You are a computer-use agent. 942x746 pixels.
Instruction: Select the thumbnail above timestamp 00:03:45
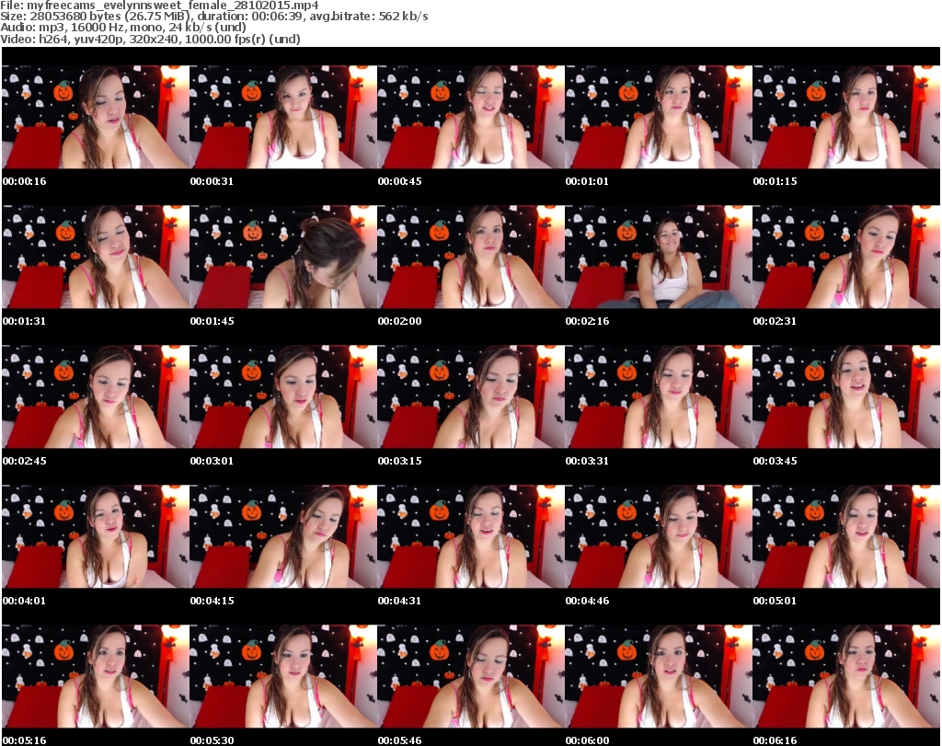coord(846,397)
